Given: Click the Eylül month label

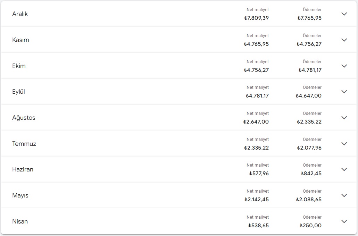Looking at the screenshot, I should click(x=18, y=92).
